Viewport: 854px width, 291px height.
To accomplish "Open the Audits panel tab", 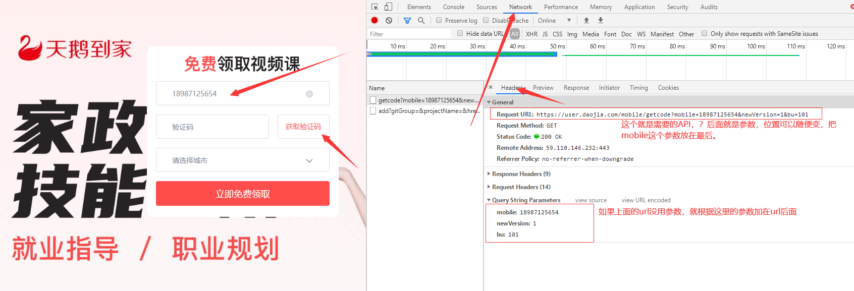I will pyautogui.click(x=709, y=7).
